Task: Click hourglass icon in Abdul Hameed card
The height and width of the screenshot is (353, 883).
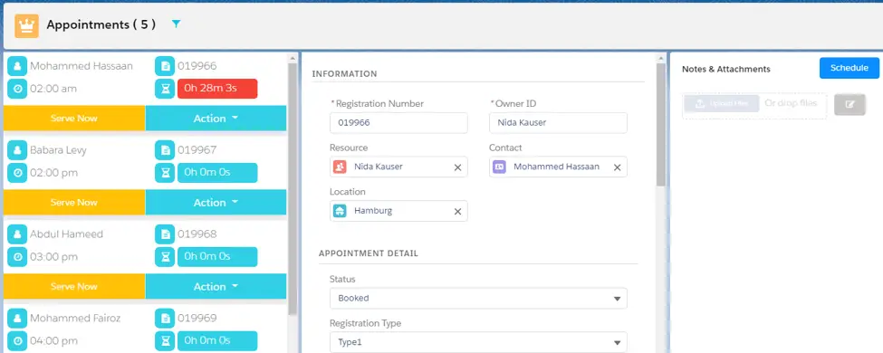Action: point(165,257)
